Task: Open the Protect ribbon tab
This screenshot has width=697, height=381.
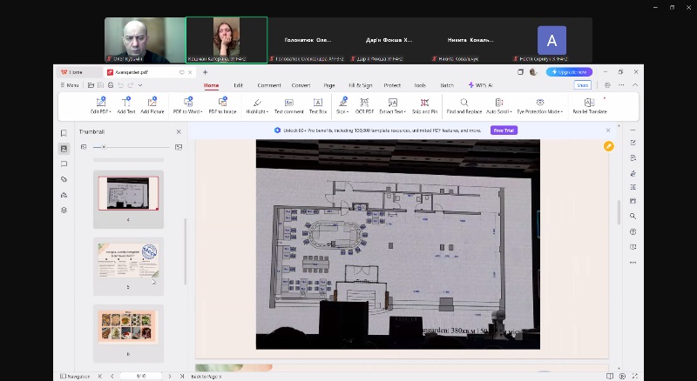Action: (x=392, y=85)
